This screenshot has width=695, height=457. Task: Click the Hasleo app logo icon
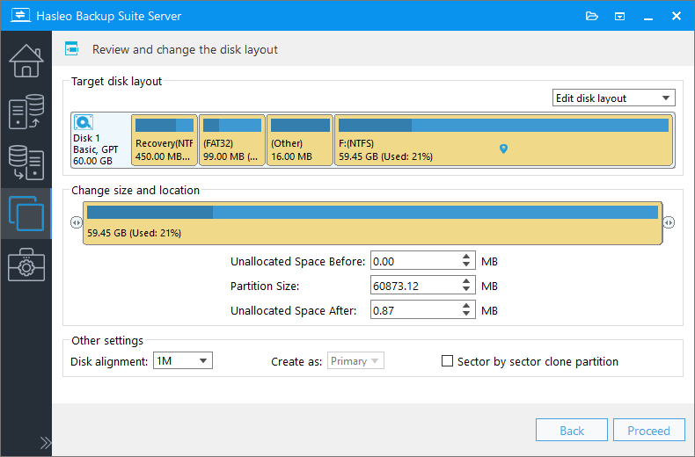point(20,16)
